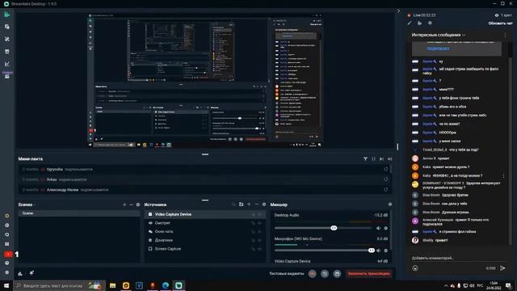The height and width of the screenshot is (291, 517).
Task: Open source properties gear in Источники
Action: [x=264, y=205]
